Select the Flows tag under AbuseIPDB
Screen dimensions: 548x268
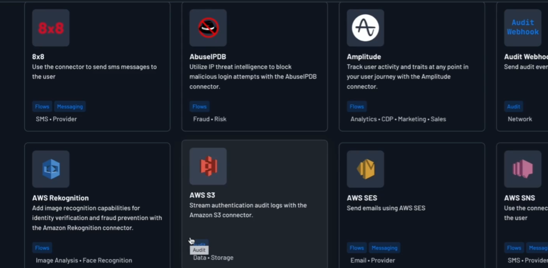point(200,107)
